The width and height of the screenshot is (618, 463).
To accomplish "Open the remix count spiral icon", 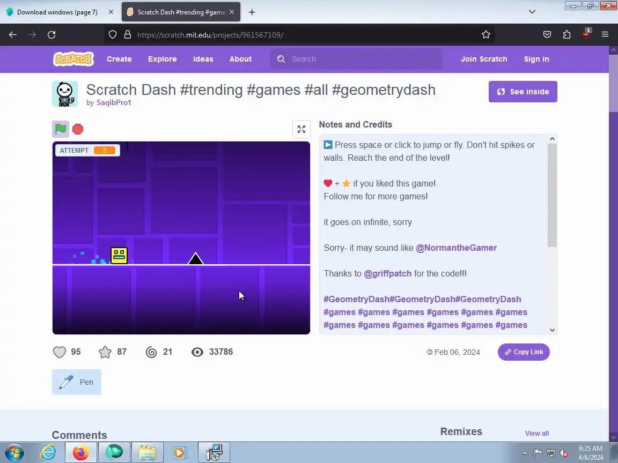I will tap(151, 352).
